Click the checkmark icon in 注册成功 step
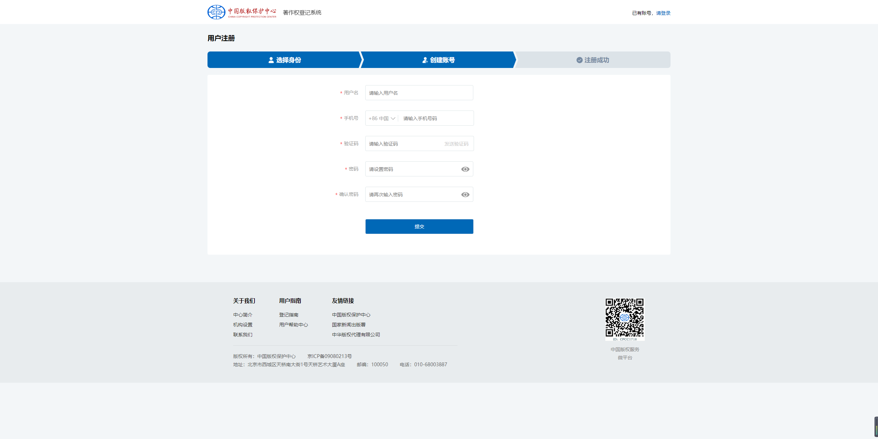This screenshot has height=439, width=878. pos(579,60)
